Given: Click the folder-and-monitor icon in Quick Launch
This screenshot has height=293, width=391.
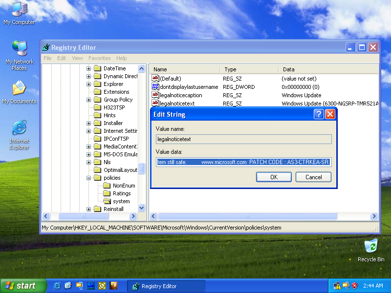Looking at the screenshot, I should (80, 286).
